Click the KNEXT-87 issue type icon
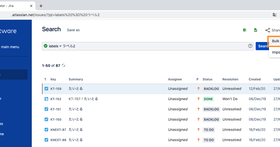The height and width of the screenshot is (147, 280). (x=46, y=130)
